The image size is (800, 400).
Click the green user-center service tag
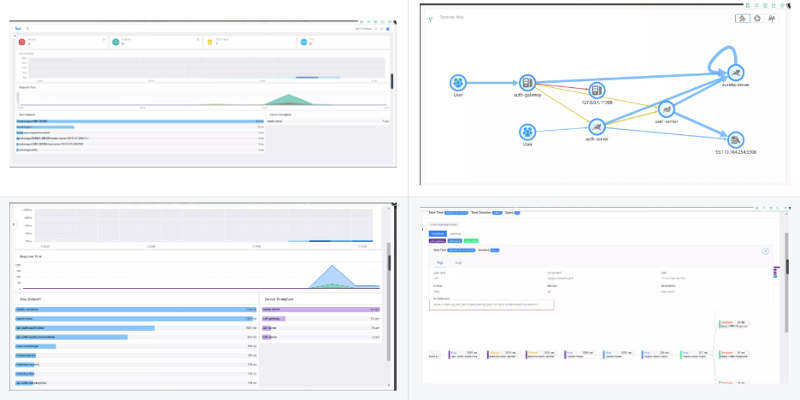click(x=472, y=240)
